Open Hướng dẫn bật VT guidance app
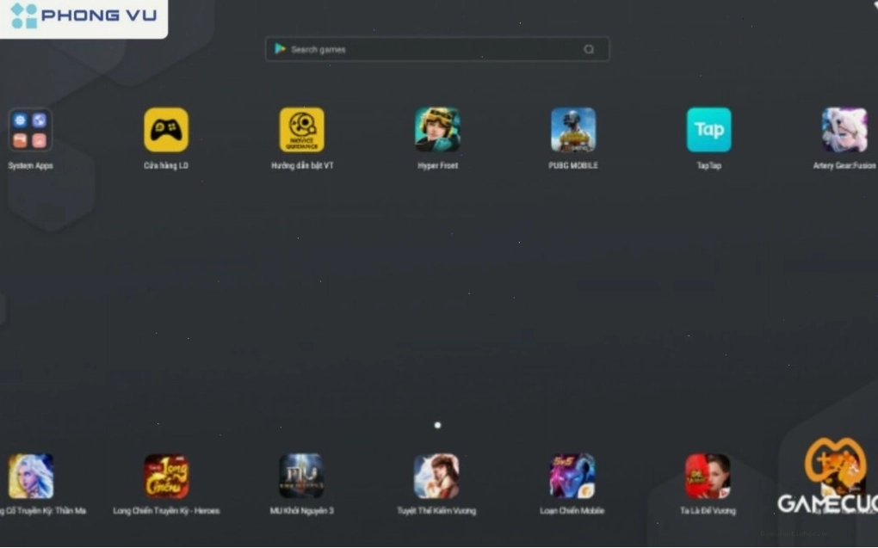This screenshot has width=878, height=548. (x=302, y=130)
